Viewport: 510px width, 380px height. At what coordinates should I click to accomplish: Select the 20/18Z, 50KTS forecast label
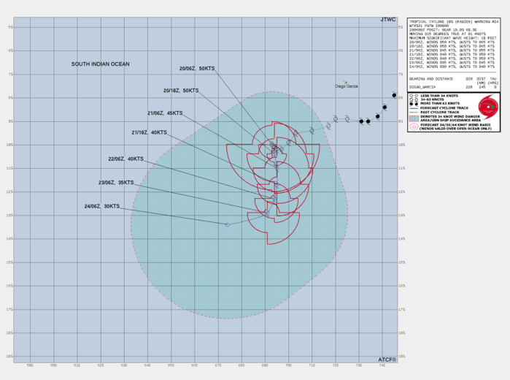click(181, 91)
